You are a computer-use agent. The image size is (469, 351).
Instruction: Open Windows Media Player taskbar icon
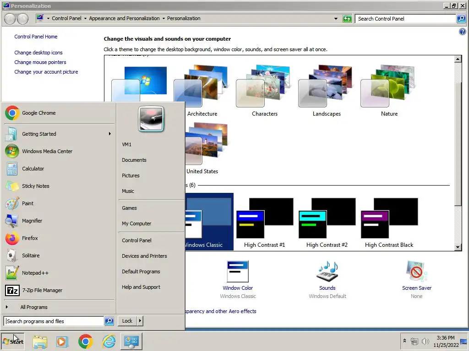(x=62, y=341)
